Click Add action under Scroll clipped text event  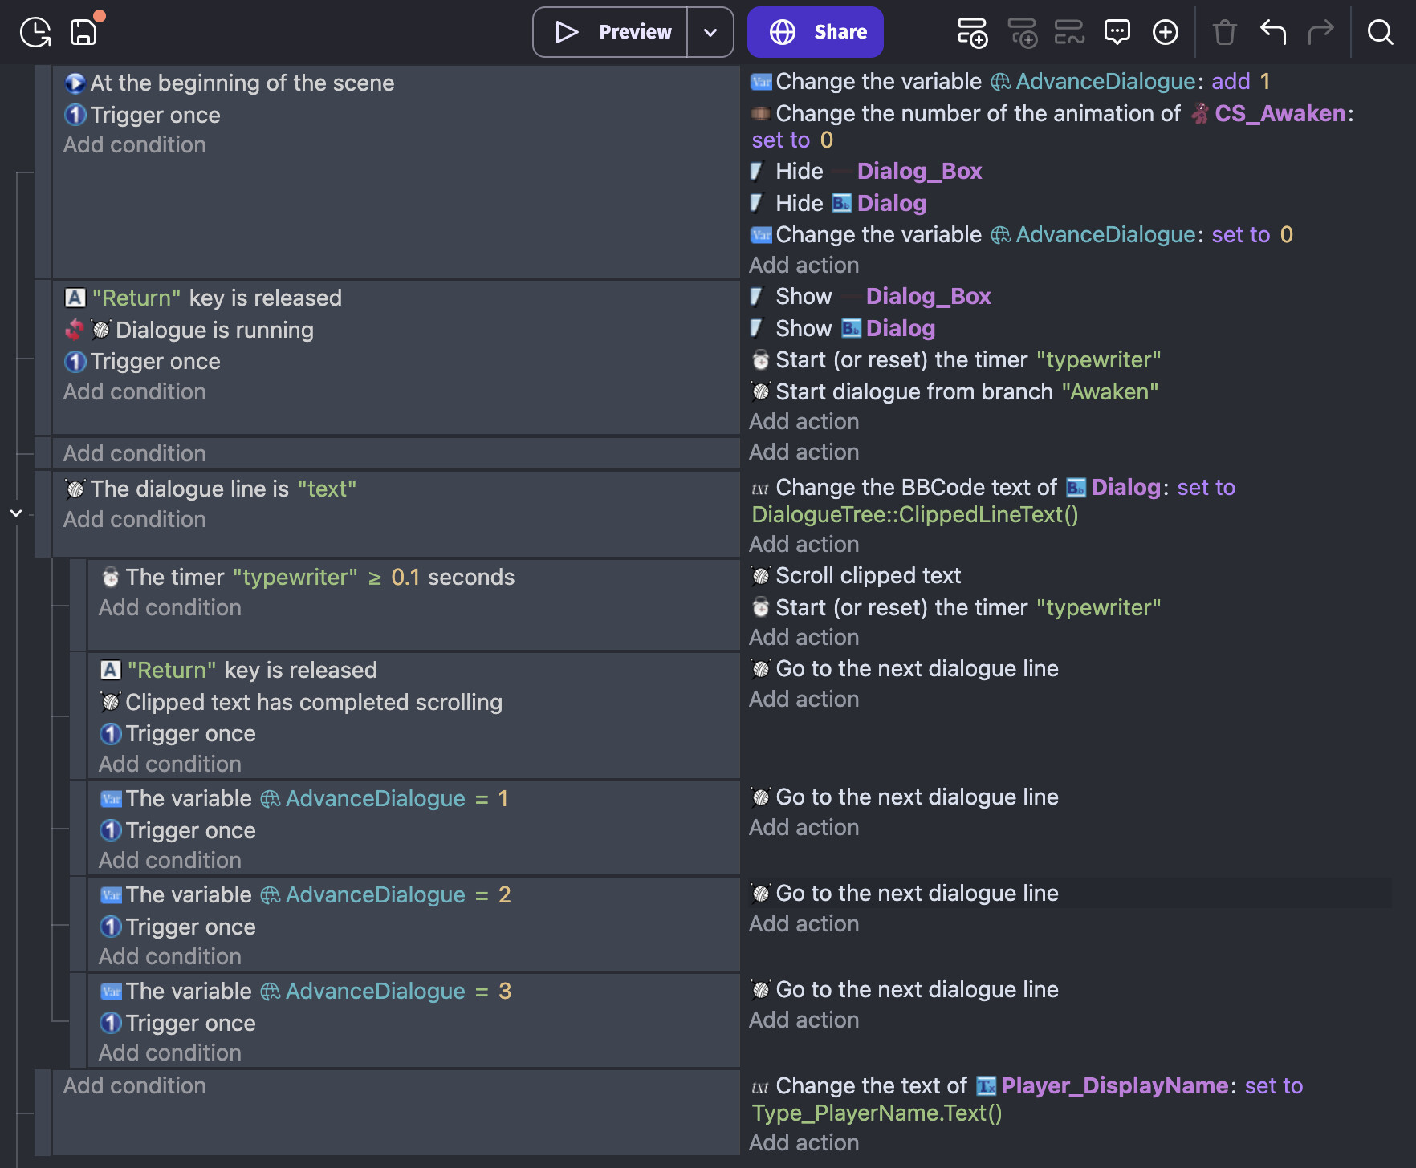pos(804,637)
